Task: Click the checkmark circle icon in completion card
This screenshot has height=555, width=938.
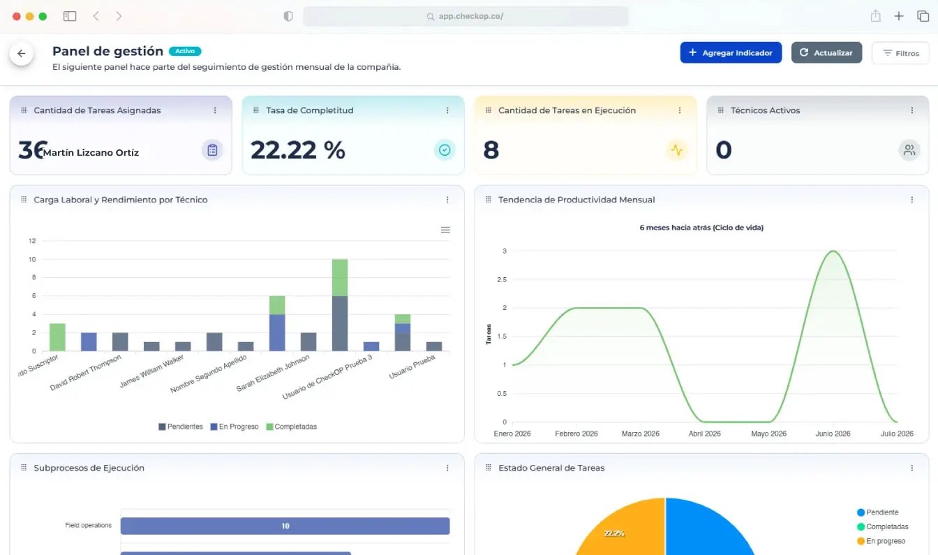Action: [x=445, y=150]
